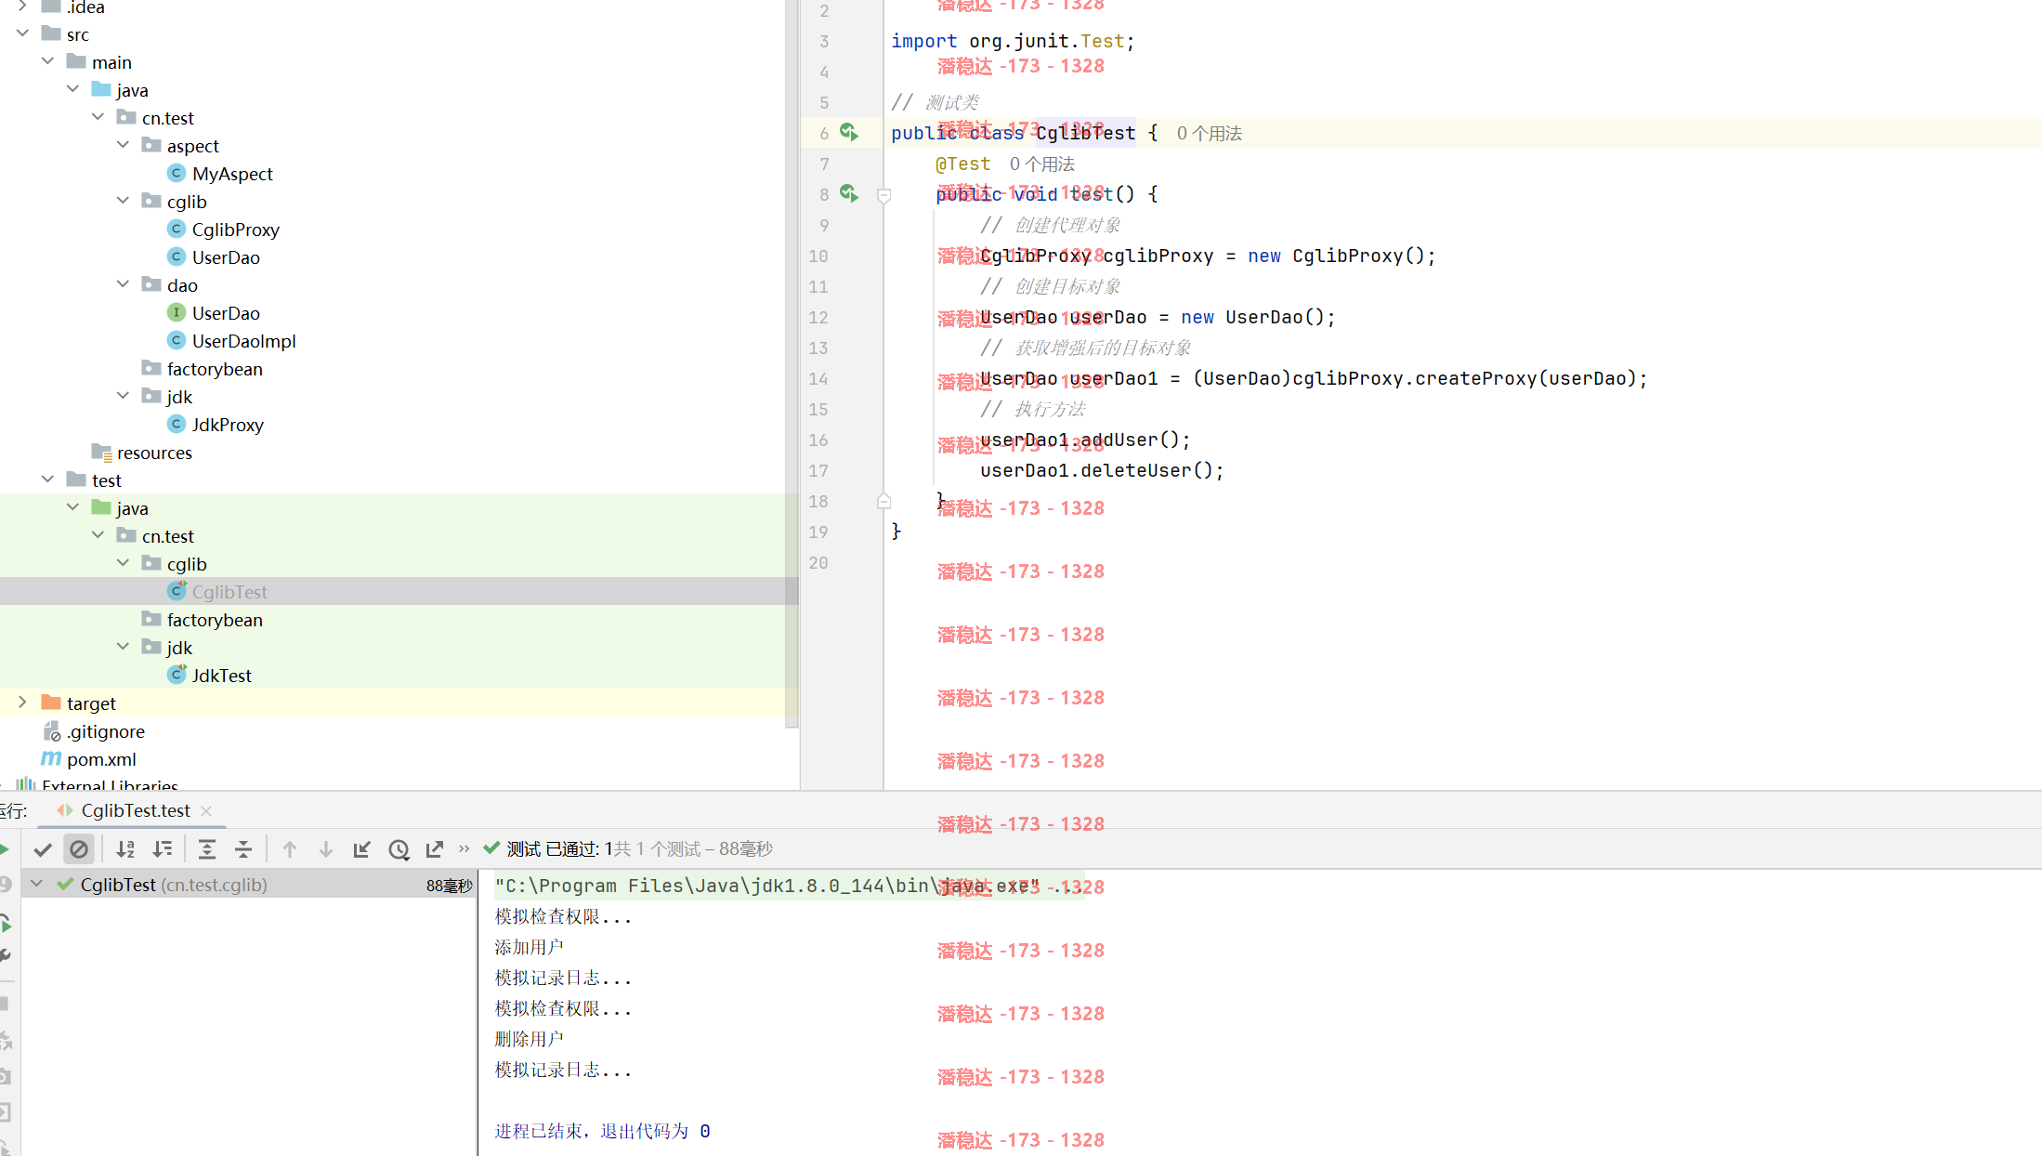
Task: Place cursor in userDao1.deleteUser() line
Action: coord(1102,470)
